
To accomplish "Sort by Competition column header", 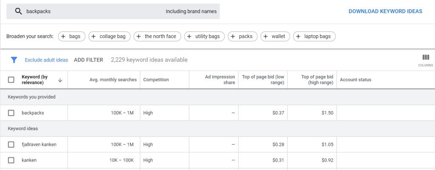I will [156, 80].
